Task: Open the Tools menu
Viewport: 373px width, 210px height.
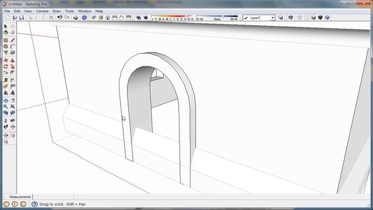Action: pos(69,11)
